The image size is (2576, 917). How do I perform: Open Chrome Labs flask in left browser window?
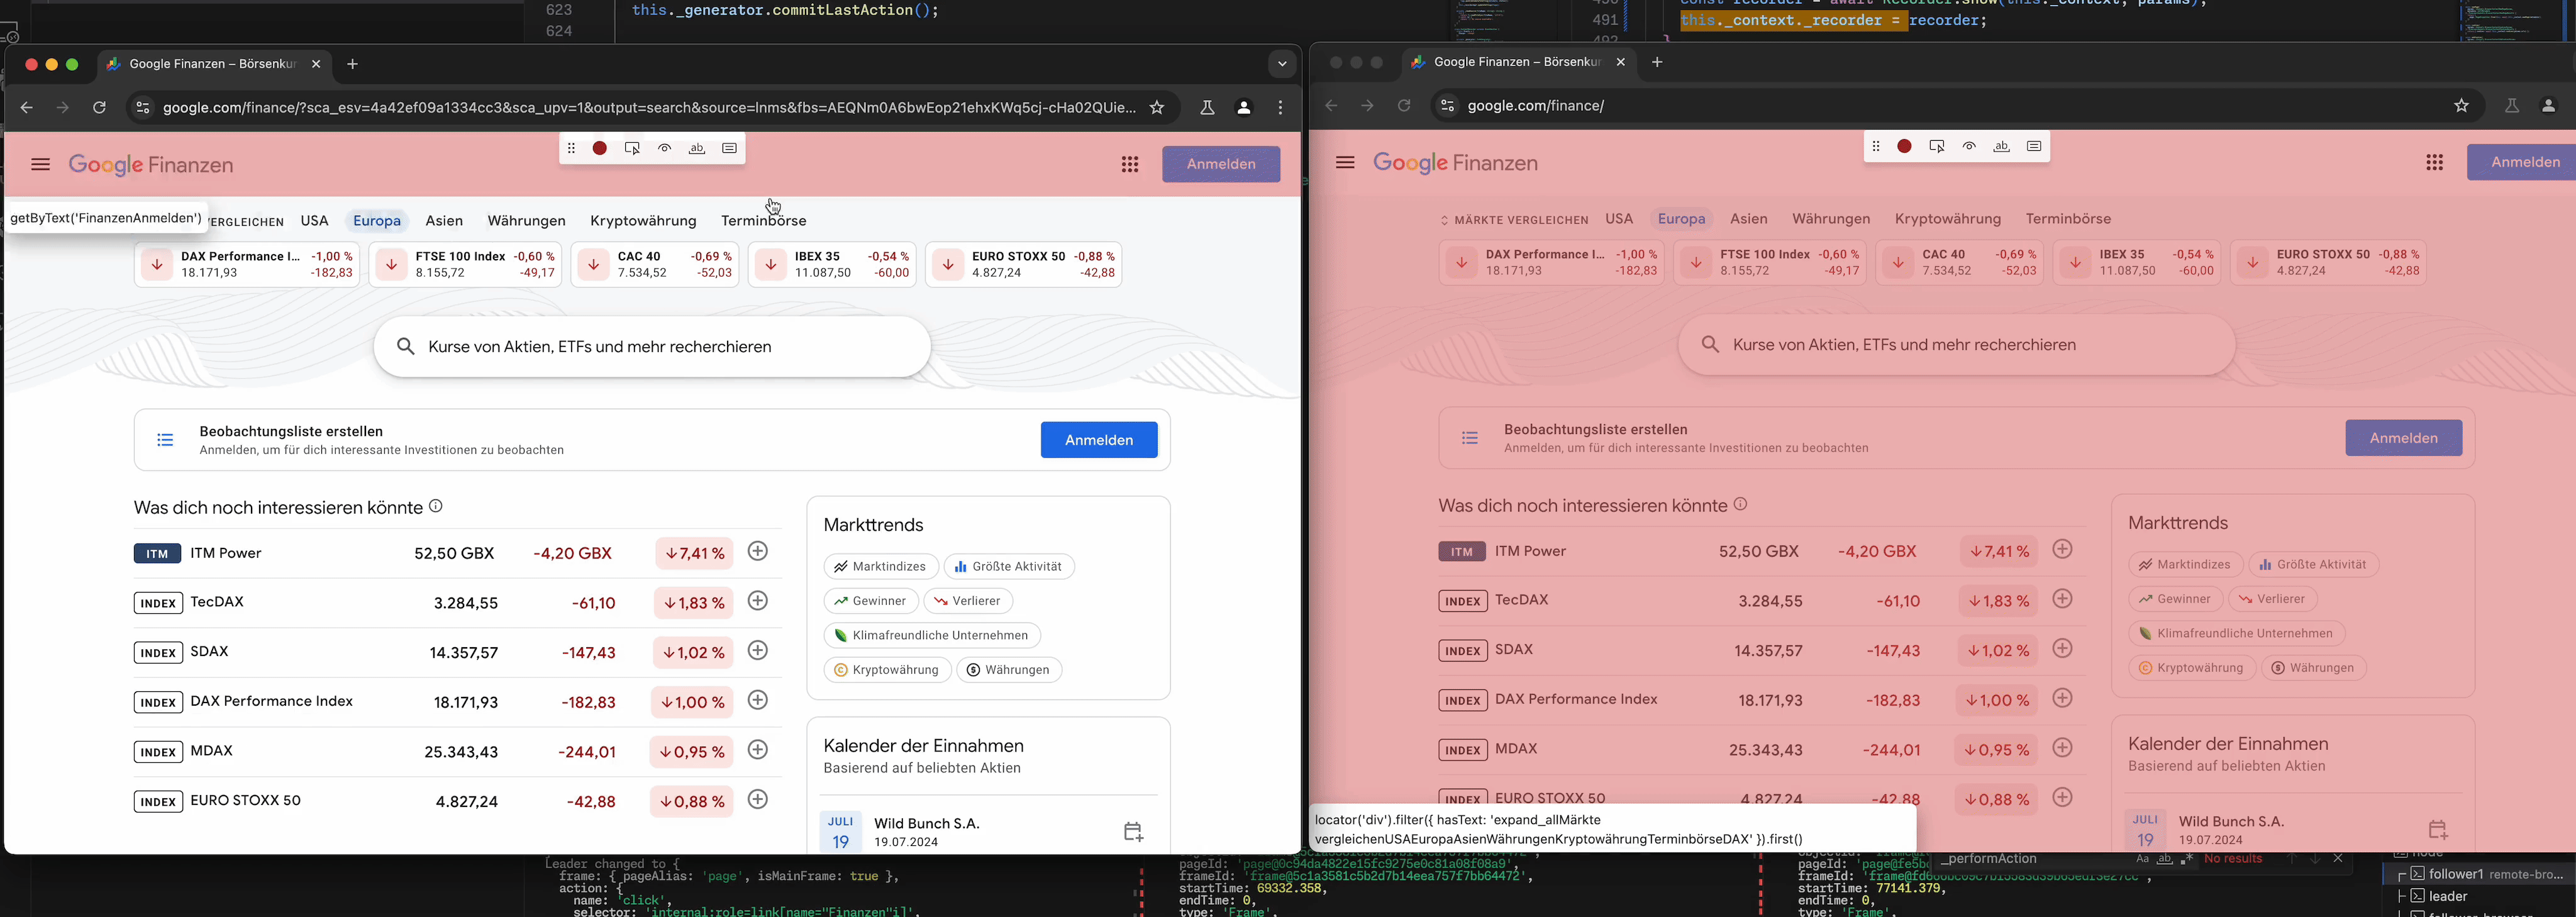pos(1207,108)
